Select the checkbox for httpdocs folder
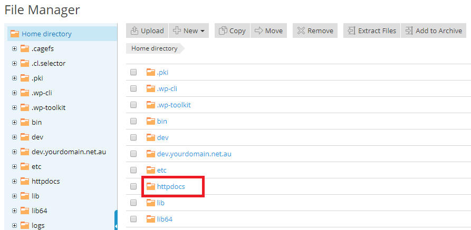The width and height of the screenshot is (471, 230). 133,186
